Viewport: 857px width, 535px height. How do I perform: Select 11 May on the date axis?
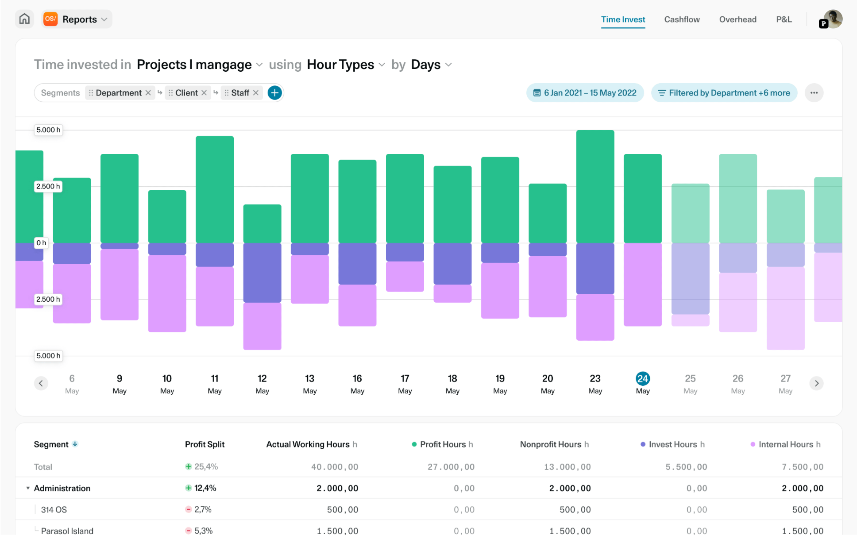[x=215, y=384]
